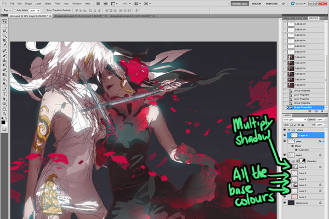Screen dimensions: 329x219
Task: Select the Lasso tool
Action: click(4, 31)
